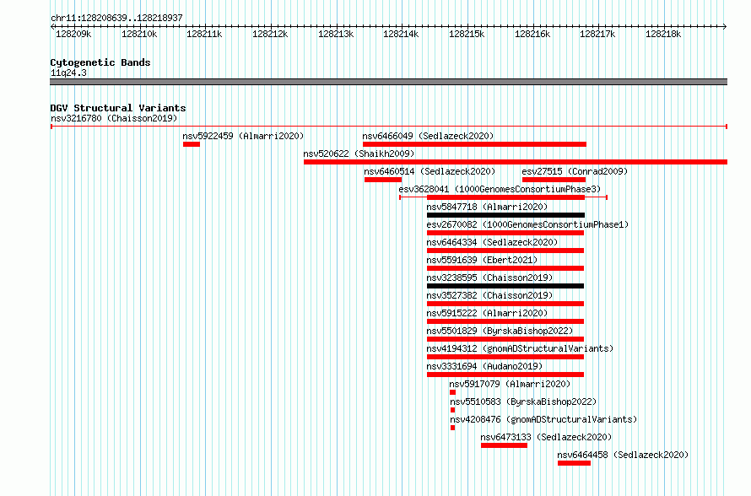Click nsv5917079 (Almarri2020) variant label
This screenshot has height=496, width=751.
pyautogui.click(x=510, y=384)
